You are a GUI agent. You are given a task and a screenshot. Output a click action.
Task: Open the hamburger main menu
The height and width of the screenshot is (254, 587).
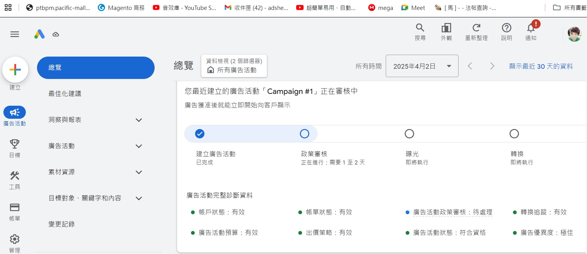(x=15, y=34)
